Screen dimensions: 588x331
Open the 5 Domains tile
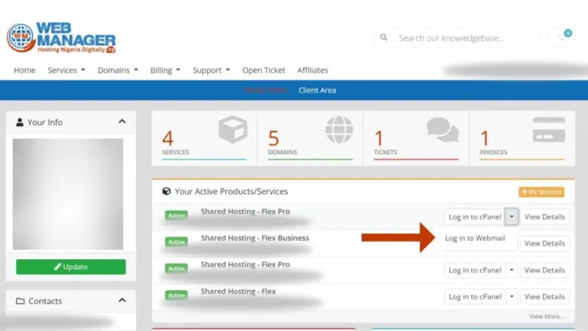(x=310, y=138)
